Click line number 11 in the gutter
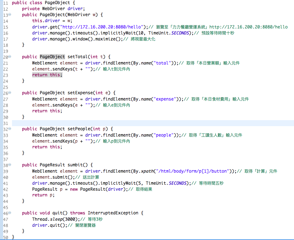The width and height of the screenshot is (294, 240). click(6, 3)
